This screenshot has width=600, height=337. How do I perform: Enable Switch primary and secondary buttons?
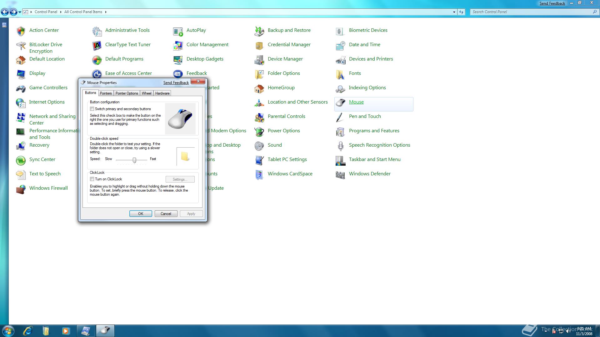tap(92, 109)
